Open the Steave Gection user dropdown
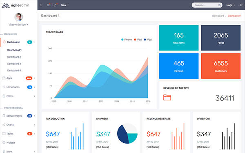Screen dimensions: 245x153 [19, 24]
